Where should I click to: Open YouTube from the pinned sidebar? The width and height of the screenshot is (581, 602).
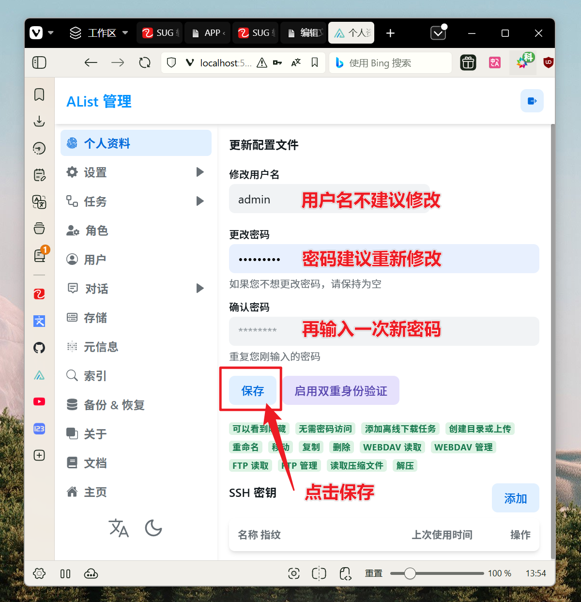click(x=39, y=401)
